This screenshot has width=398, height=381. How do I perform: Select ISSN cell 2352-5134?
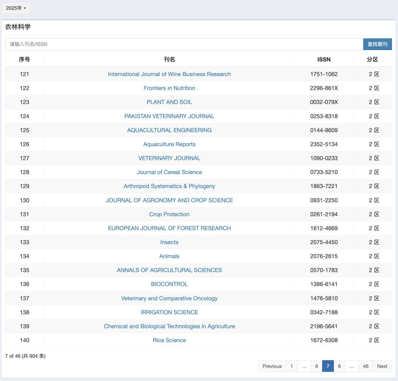[x=324, y=144]
